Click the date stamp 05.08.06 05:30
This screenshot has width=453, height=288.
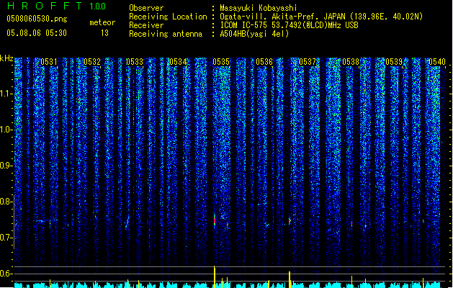click(x=37, y=33)
